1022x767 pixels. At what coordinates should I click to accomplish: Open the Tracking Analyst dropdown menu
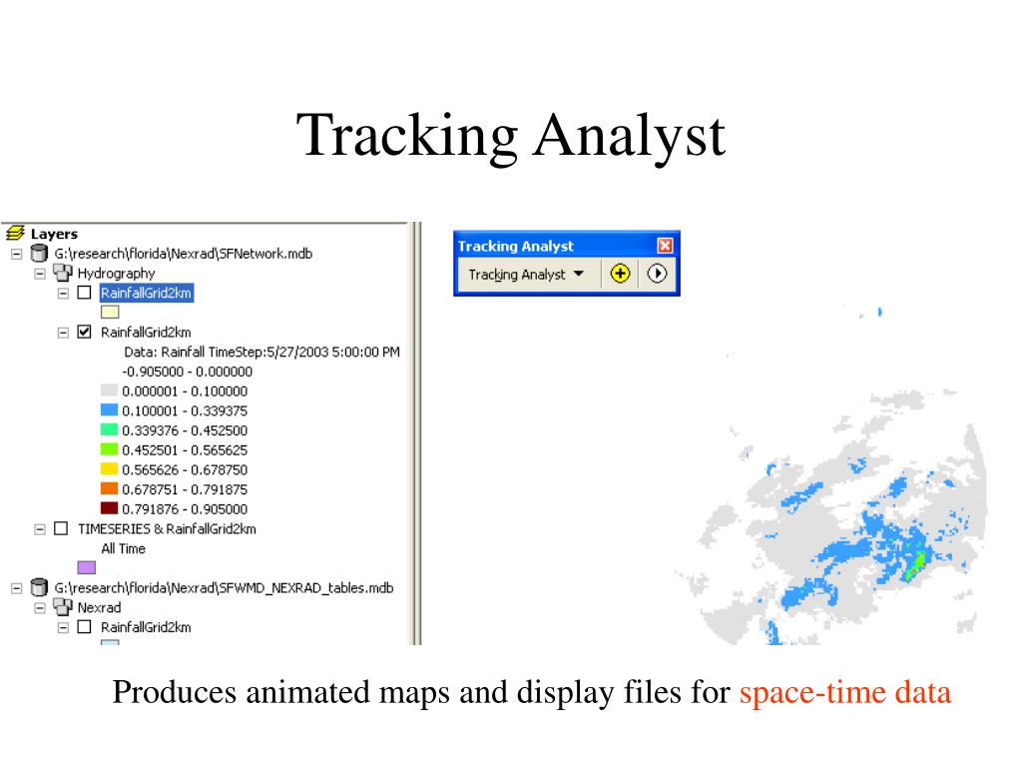(525, 274)
